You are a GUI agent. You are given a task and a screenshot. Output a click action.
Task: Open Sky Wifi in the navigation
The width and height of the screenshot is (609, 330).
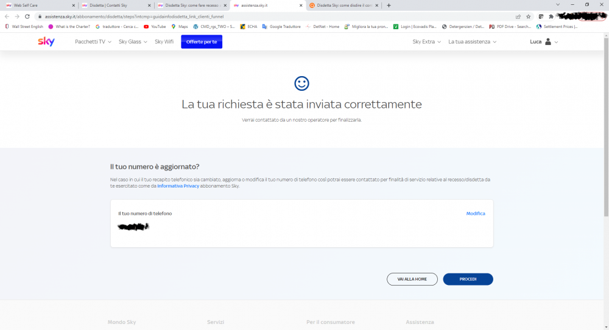coord(164,41)
